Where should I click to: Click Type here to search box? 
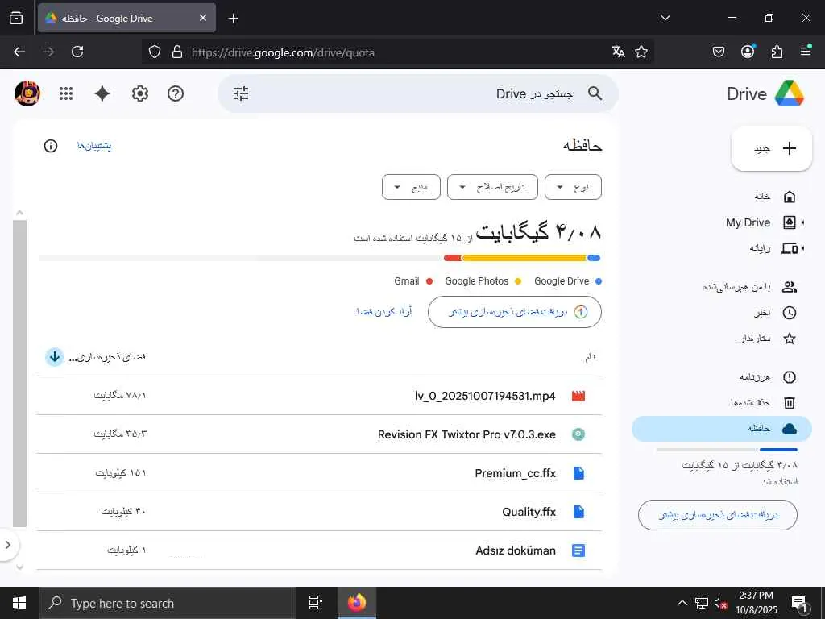click(x=168, y=603)
